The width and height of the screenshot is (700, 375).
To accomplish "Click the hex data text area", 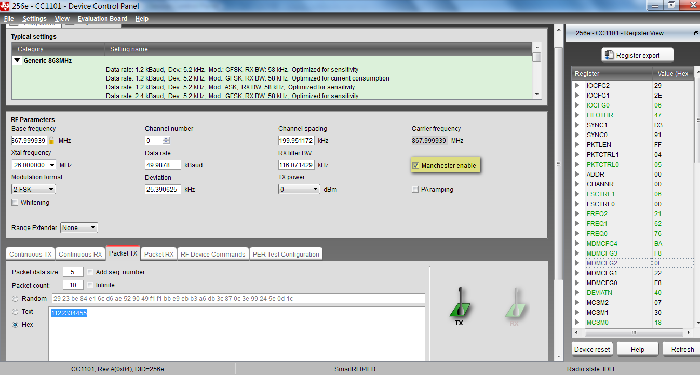I will pyautogui.click(x=237, y=334).
